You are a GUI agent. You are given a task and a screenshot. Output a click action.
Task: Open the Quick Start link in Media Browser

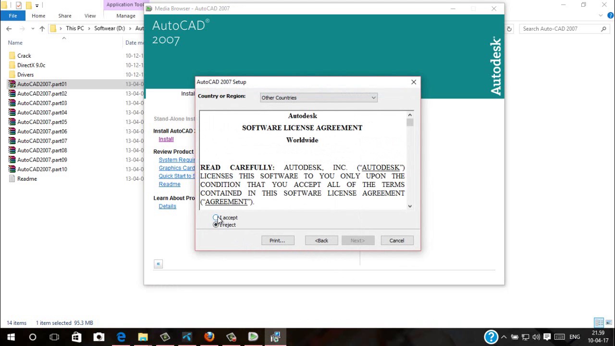pos(177,176)
